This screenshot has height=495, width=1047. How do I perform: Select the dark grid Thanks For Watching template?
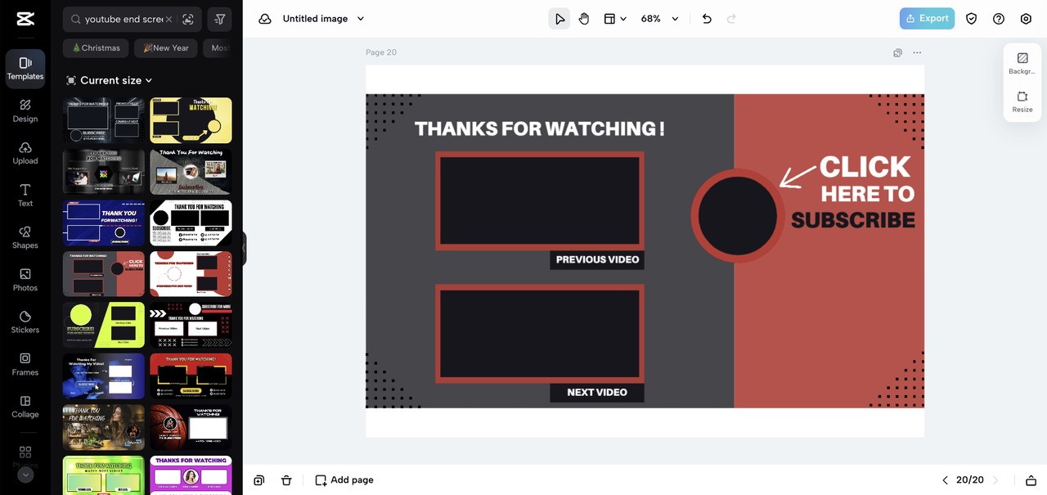(x=104, y=120)
